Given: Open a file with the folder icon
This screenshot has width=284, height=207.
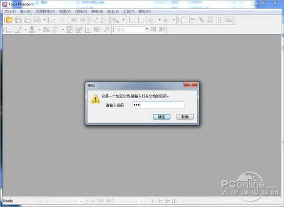Looking at the screenshot, I should (x=9, y=20).
